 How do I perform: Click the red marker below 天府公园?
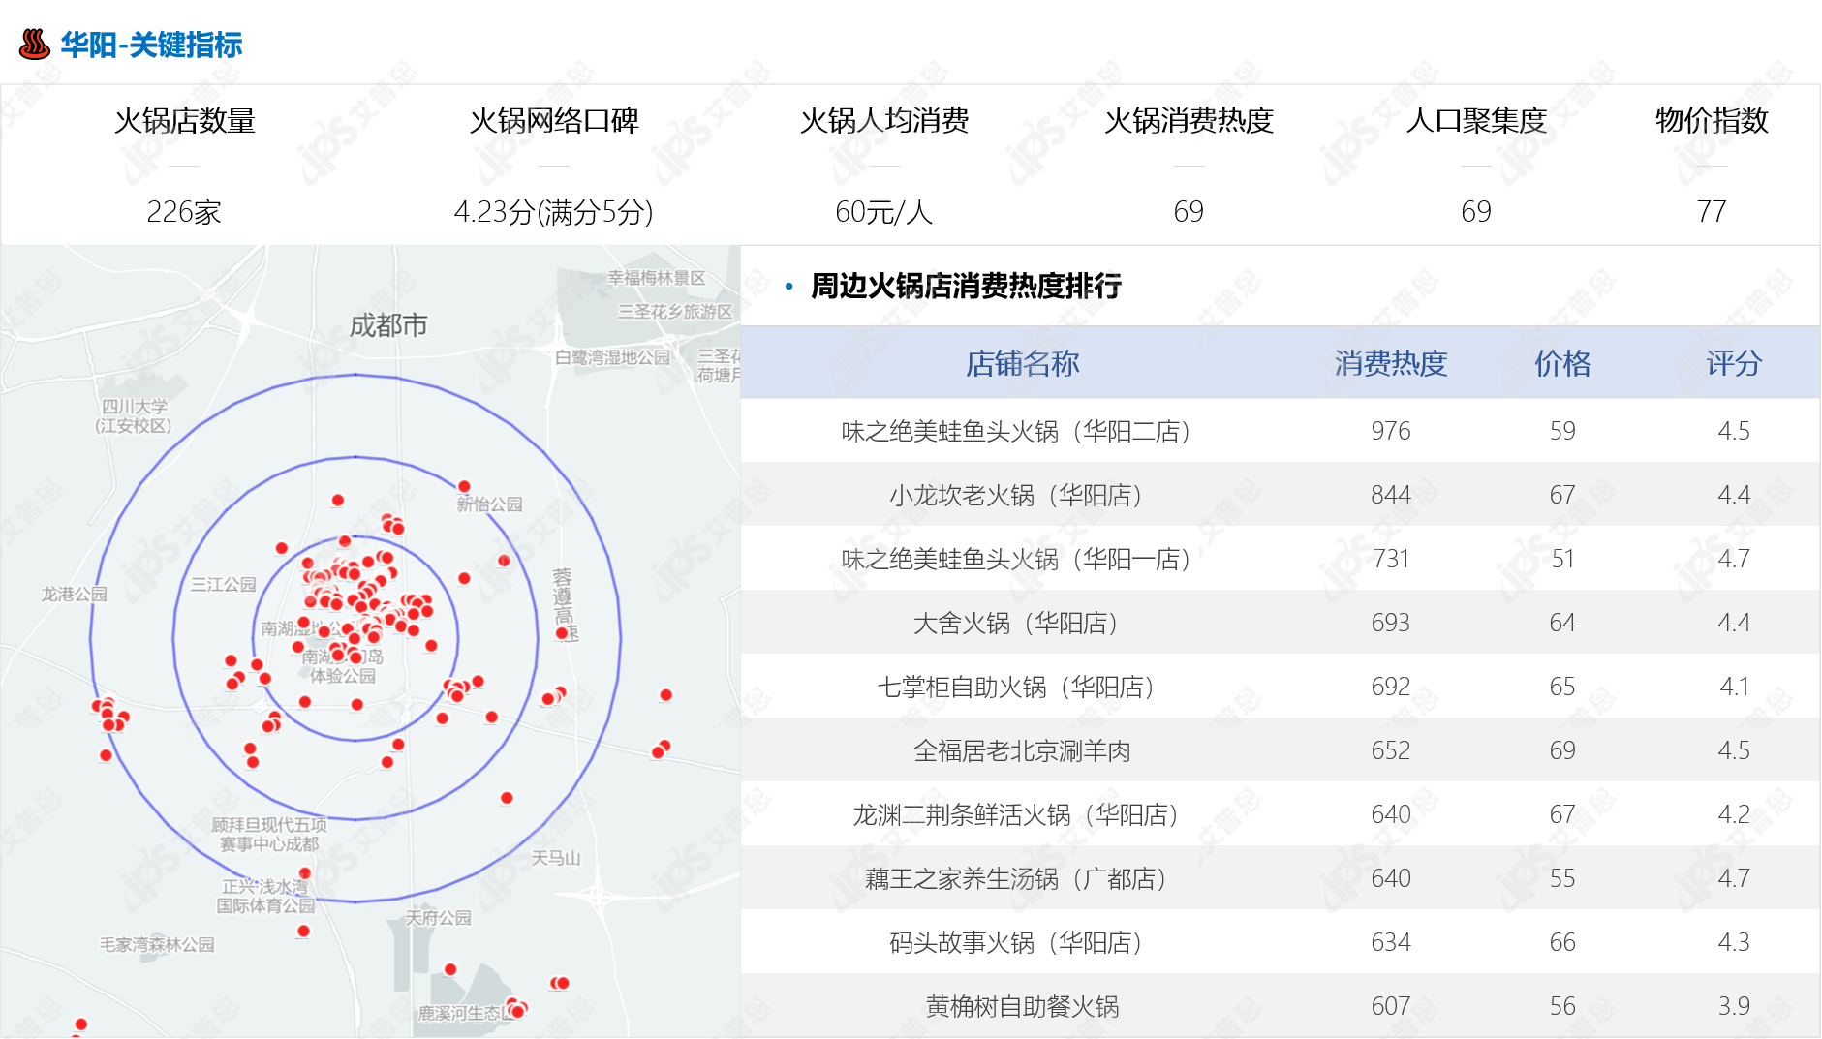coord(450,969)
